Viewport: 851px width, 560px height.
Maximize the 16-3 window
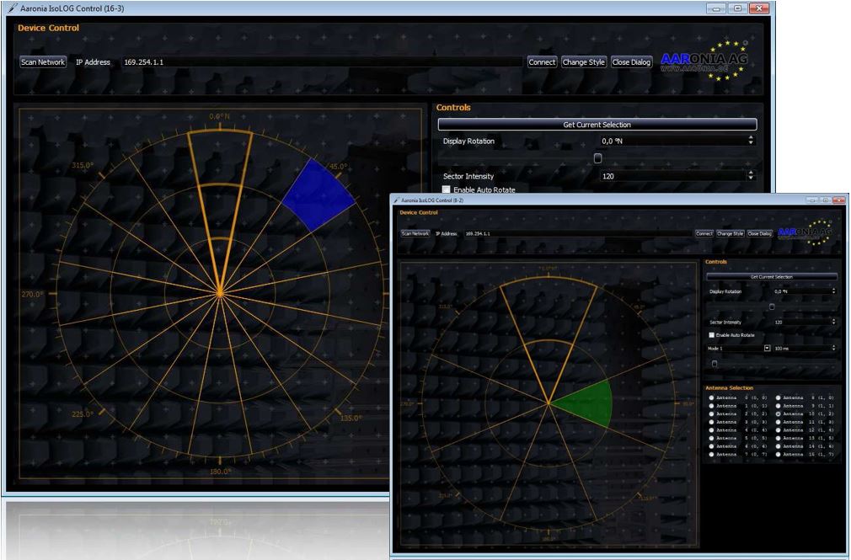click(x=737, y=8)
